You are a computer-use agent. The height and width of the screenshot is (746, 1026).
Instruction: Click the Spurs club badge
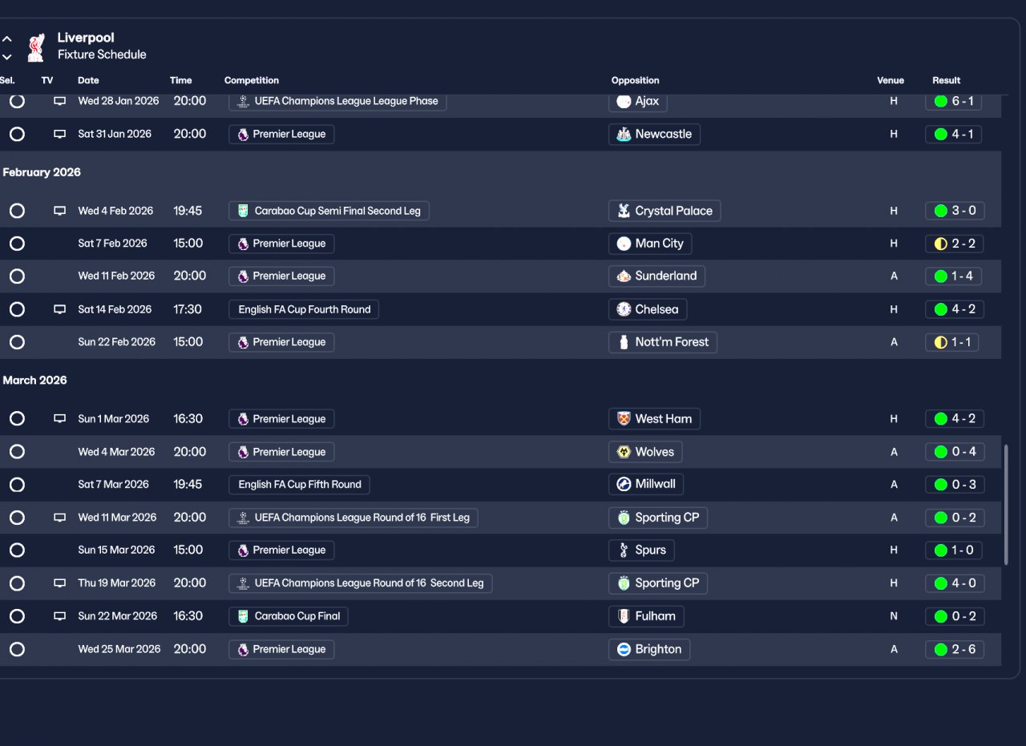[x=624, y=550]
